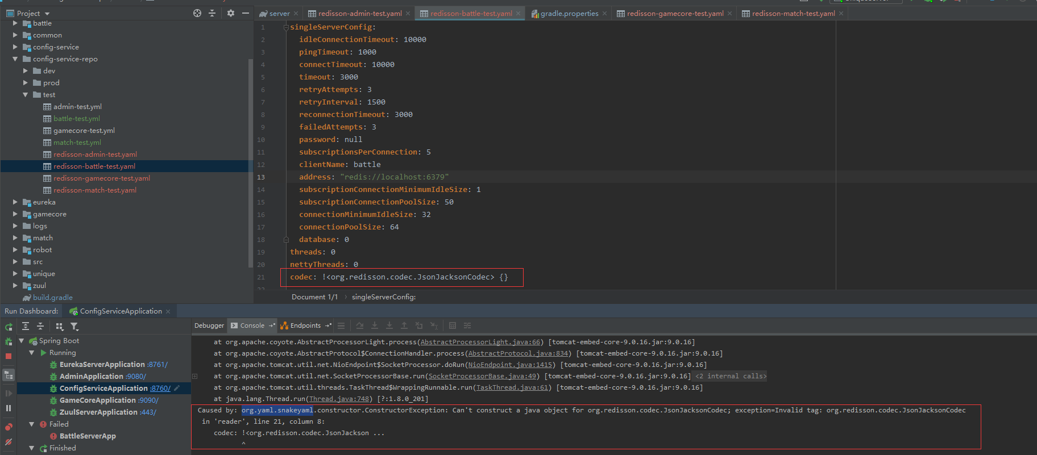Select admin-test.yml in project tree

tap(77, 107)
